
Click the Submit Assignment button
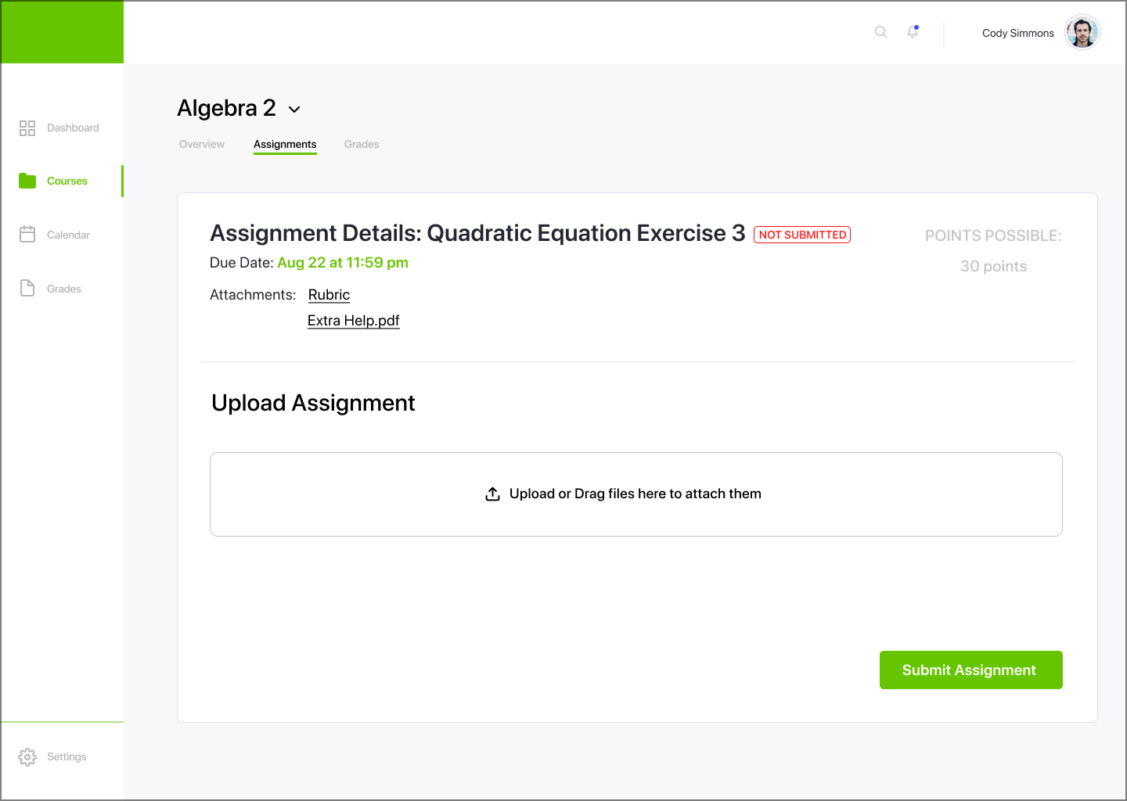[970, 670]
